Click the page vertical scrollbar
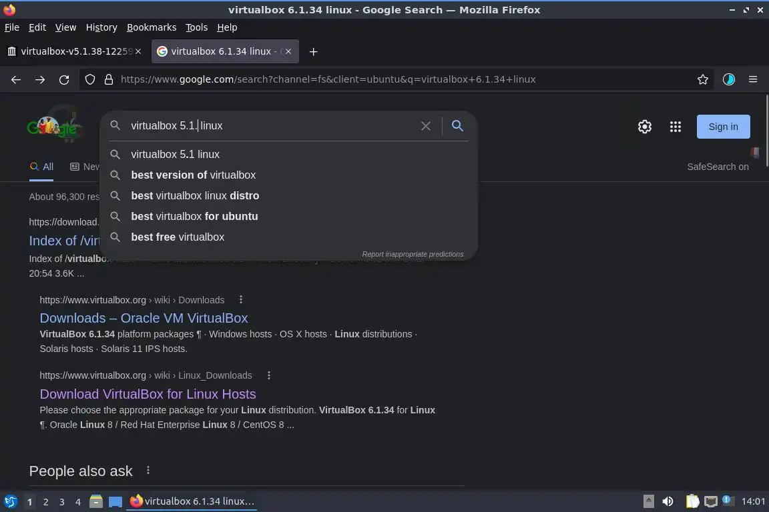This screenshot has width=769, height=512. click(766, 132)
